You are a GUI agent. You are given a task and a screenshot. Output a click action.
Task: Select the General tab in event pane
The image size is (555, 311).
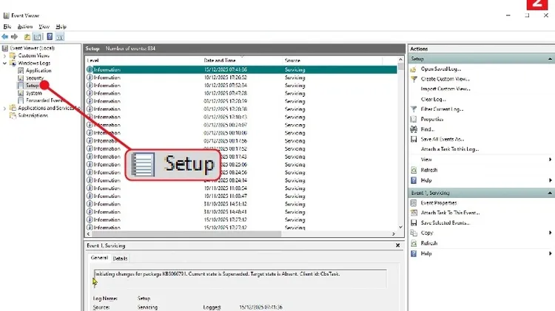pos(99,259)
